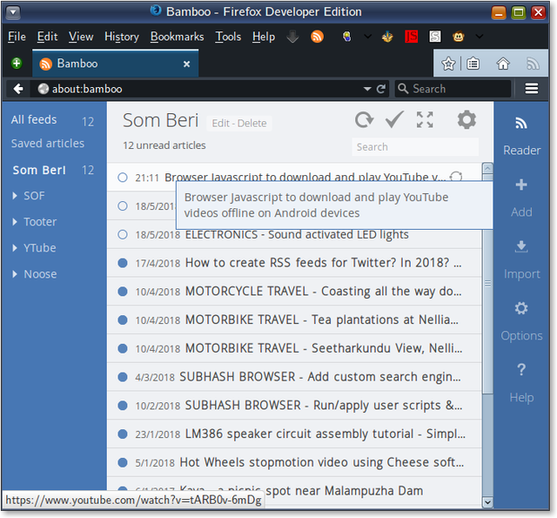Open feed settings gear near header

466,120
